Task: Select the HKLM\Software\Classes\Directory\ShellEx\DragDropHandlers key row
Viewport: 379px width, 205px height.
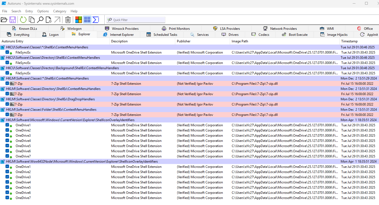Action: (x=190, y=99)
